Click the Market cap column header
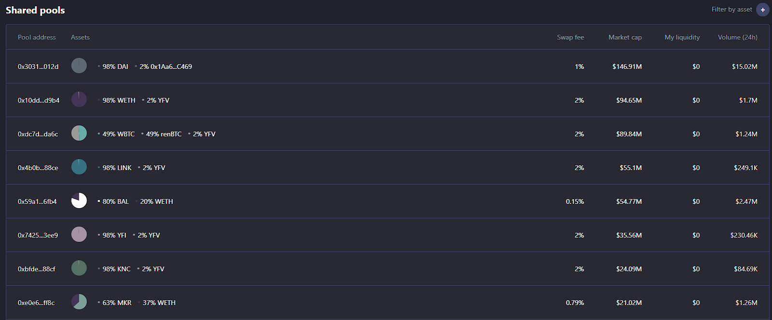Image resolution: width=772 pixels, height=320 pixels. pyautogui.click(x=625, y=37)
